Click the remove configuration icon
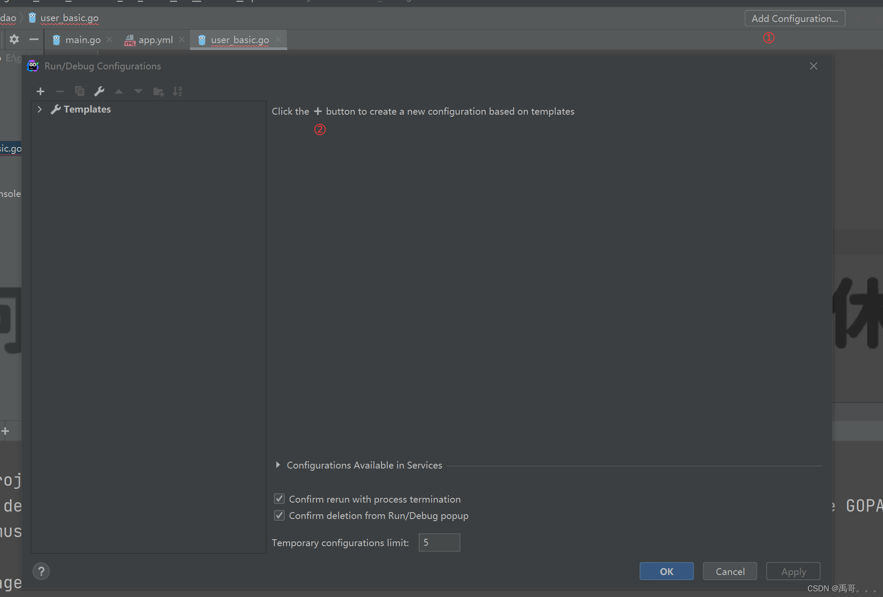Viewport: 883px width, 597px height. pyautogui.click(x=59, y=91)
